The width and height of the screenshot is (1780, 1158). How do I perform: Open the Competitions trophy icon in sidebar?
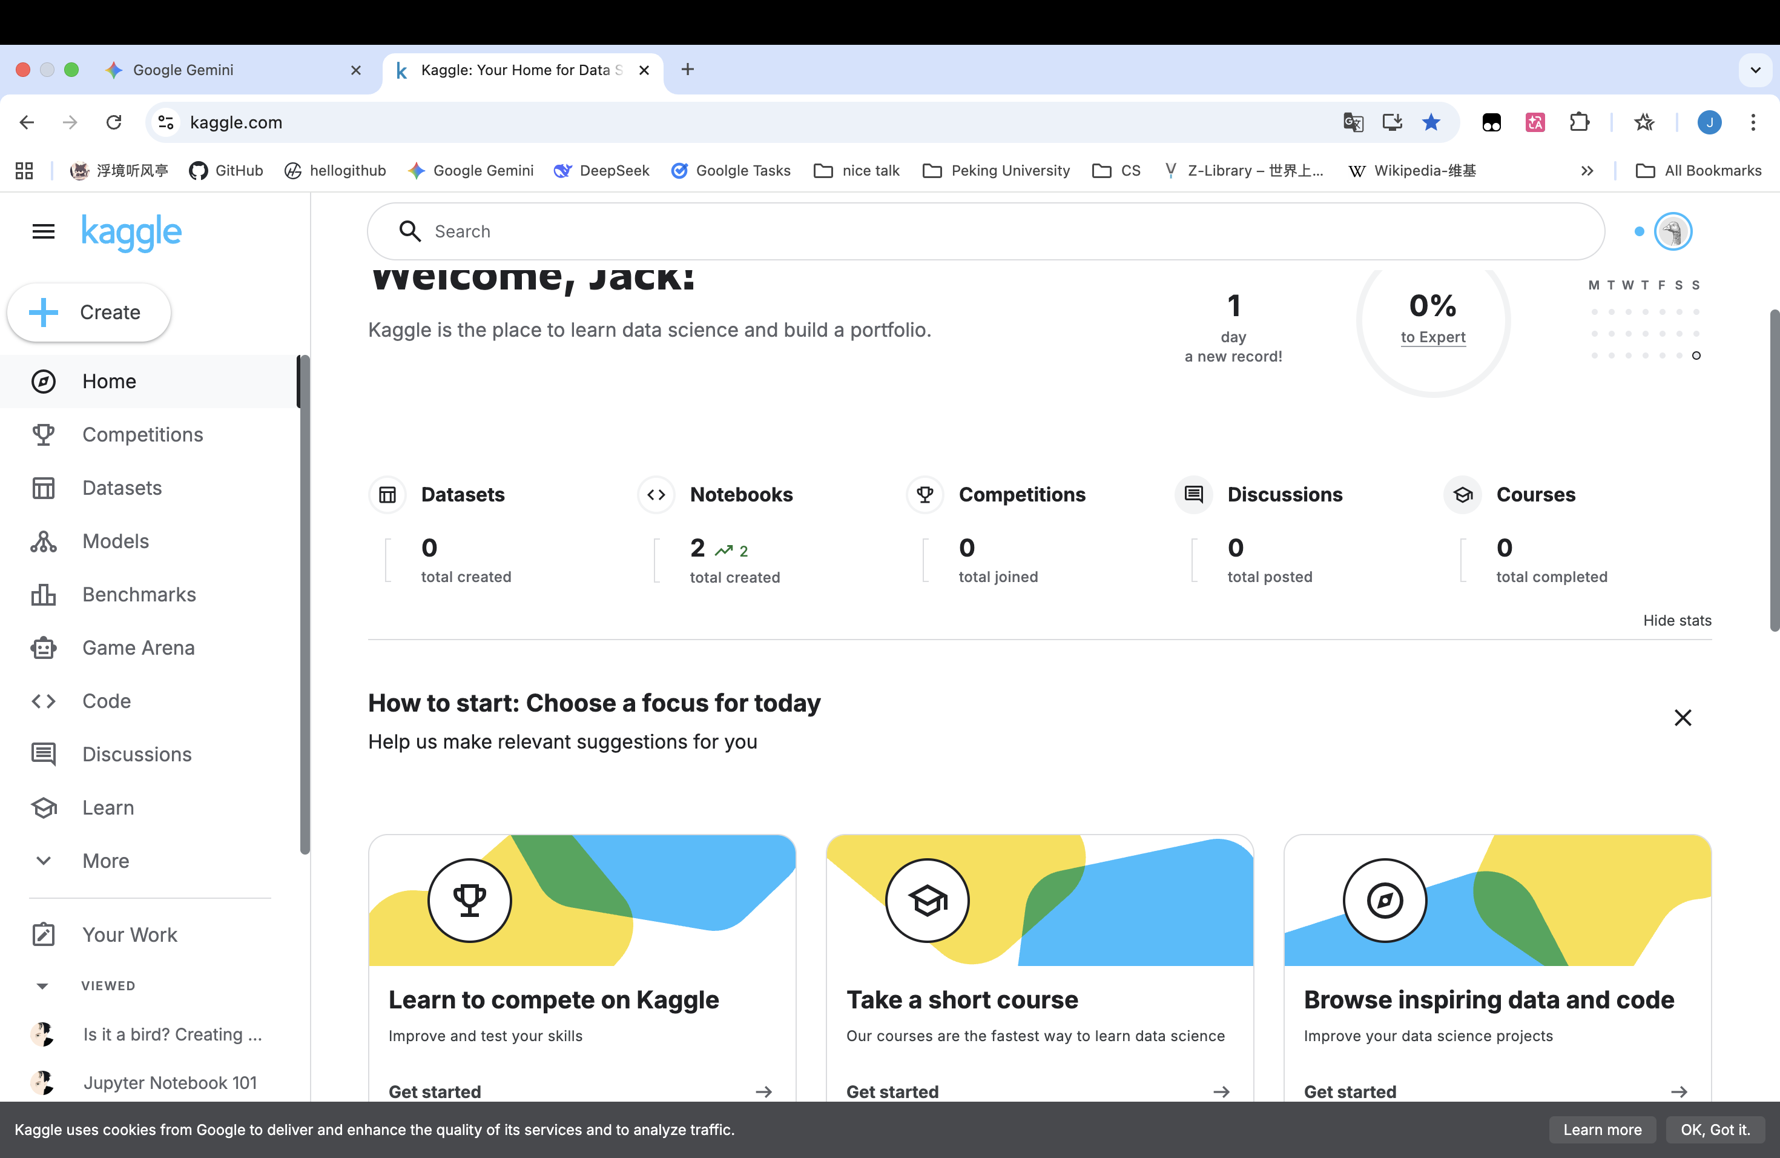tap(44, 435)
